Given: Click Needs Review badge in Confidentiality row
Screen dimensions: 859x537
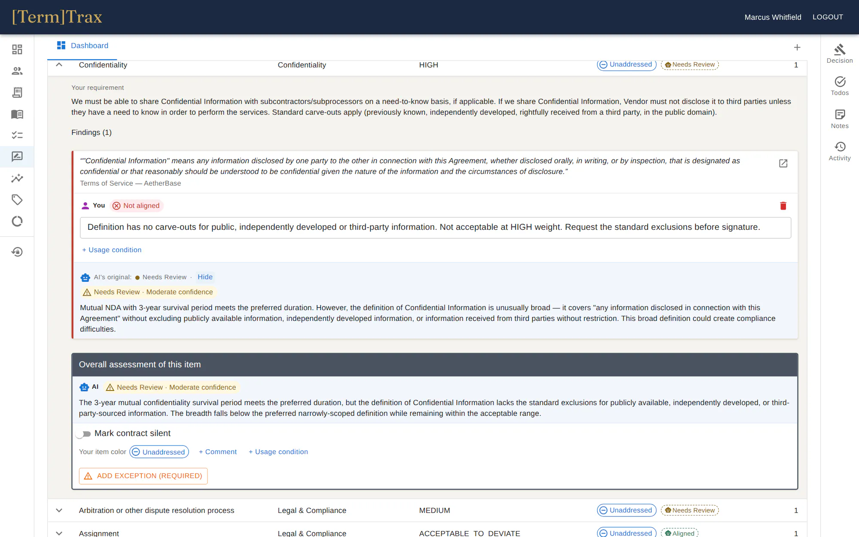Looking at the screenshot, I should [x=690, y=64].
